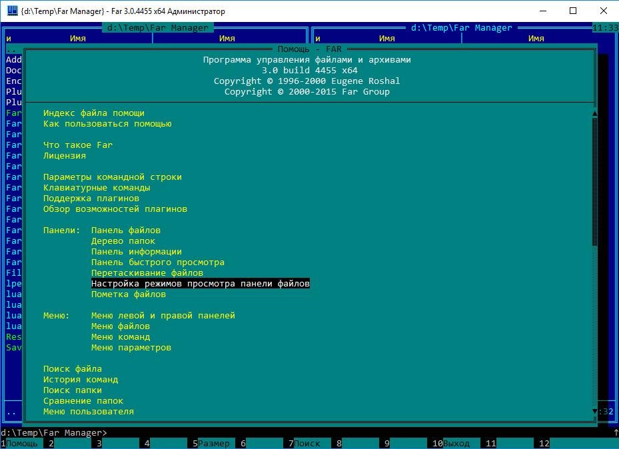Open 'Панель быстрого просмотра' help link

tap(158, 262)
